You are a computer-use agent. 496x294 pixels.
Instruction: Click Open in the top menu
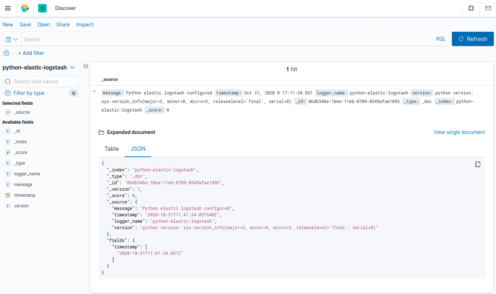(x=43, y=25)
